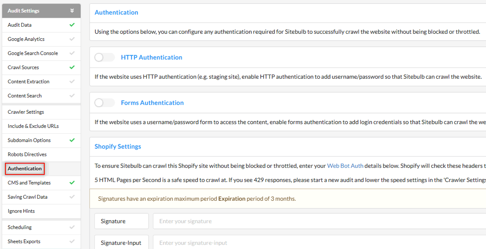Open the Web Bot Auth link
The image size is (486, 249).
[345, 165]
